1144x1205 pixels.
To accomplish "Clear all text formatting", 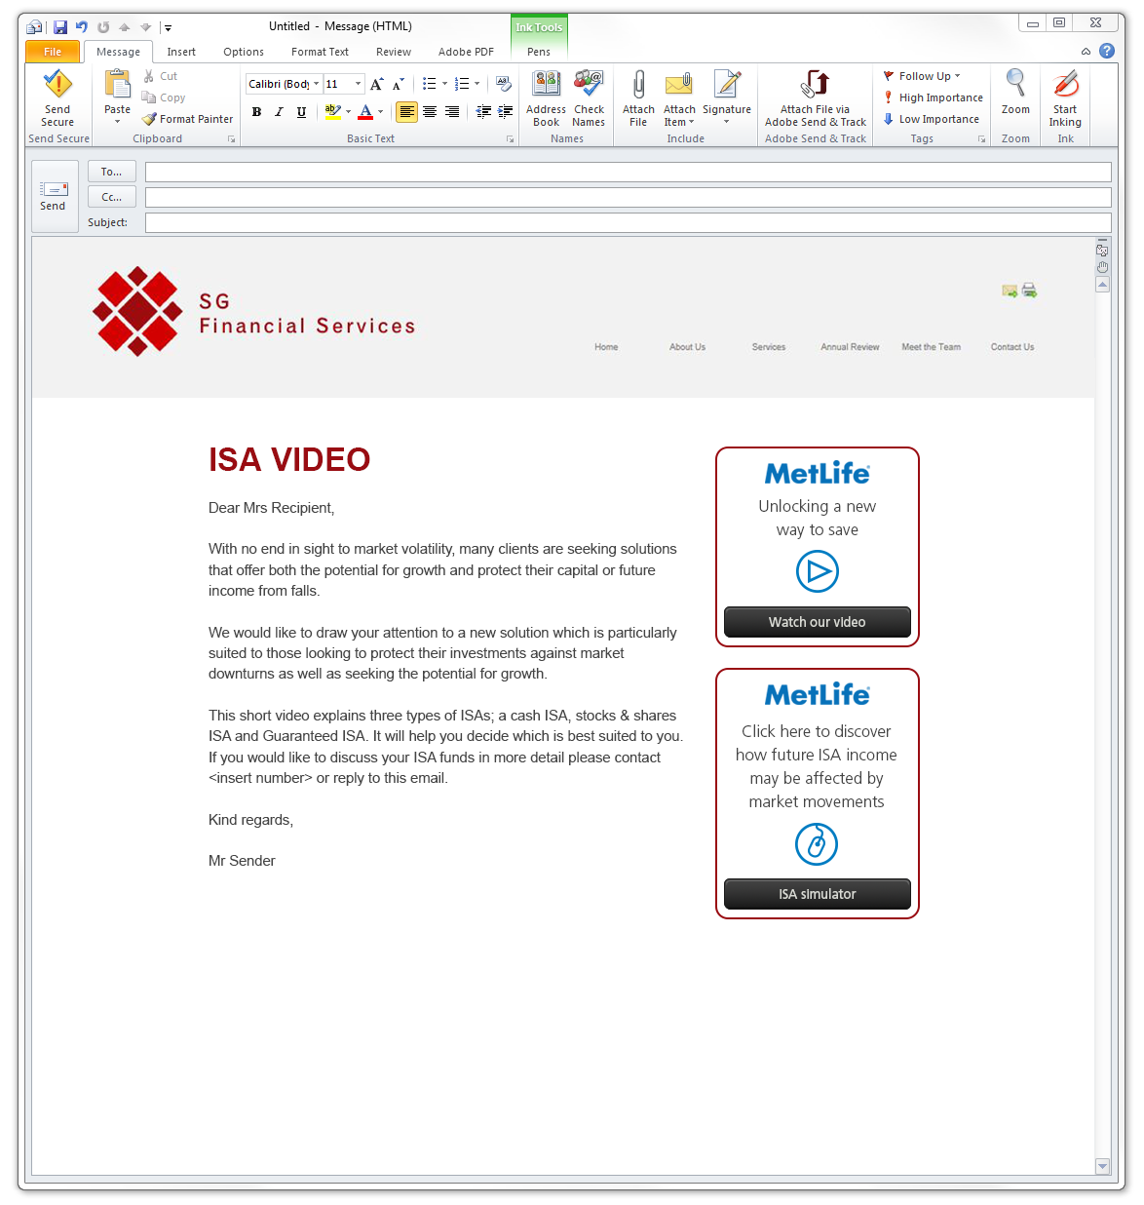I will click(x=504, y=84).
